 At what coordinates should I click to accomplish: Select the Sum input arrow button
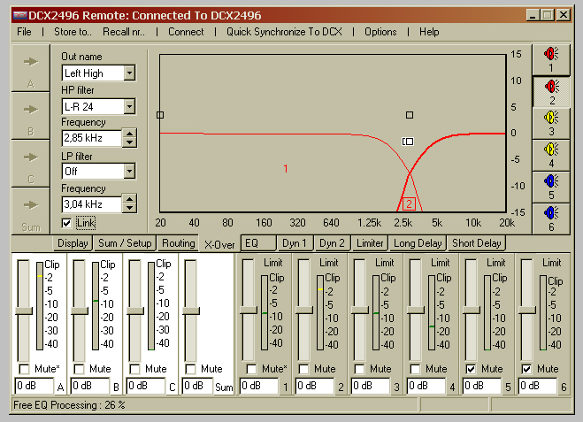click(30, 211)
